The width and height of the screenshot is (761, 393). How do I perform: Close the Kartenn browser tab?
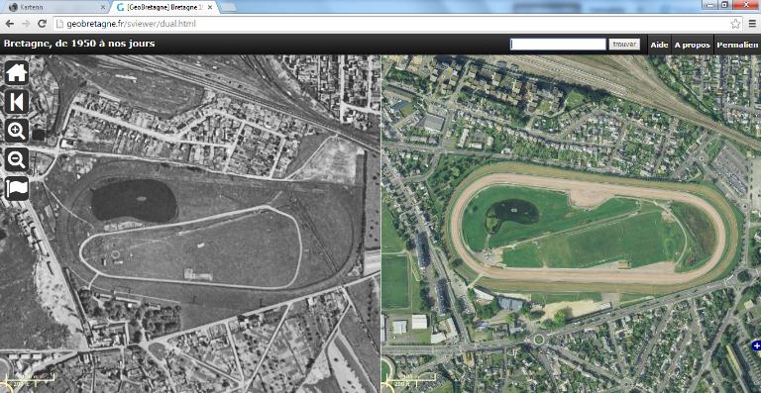click(x=102, y=7)
